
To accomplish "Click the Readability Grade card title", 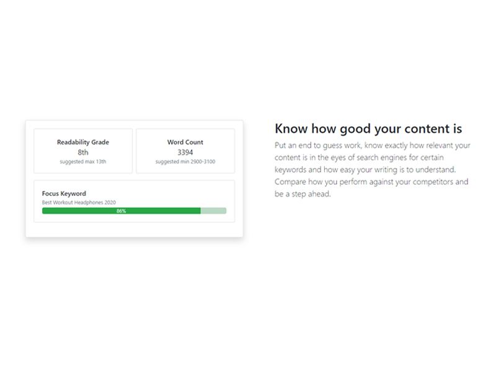I will (x=83, y=142).
